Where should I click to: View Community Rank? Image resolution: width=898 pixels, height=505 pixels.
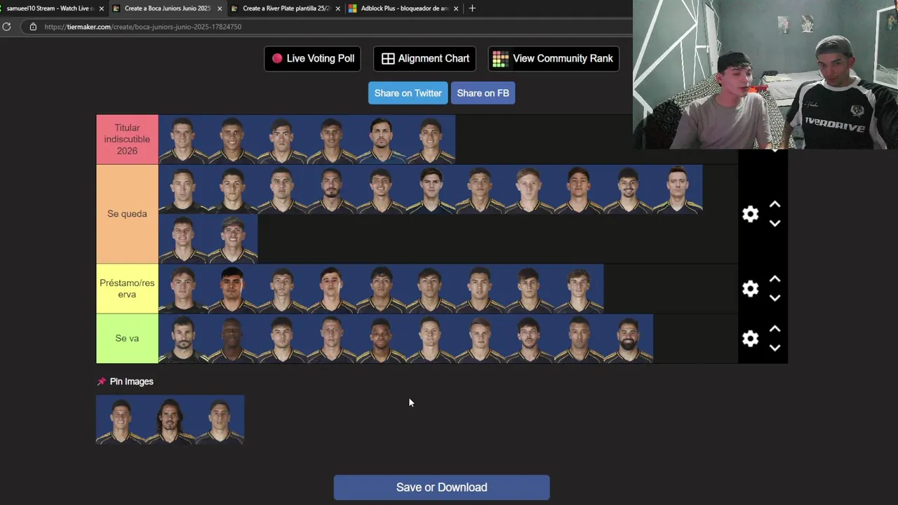(x=554, y=59)
